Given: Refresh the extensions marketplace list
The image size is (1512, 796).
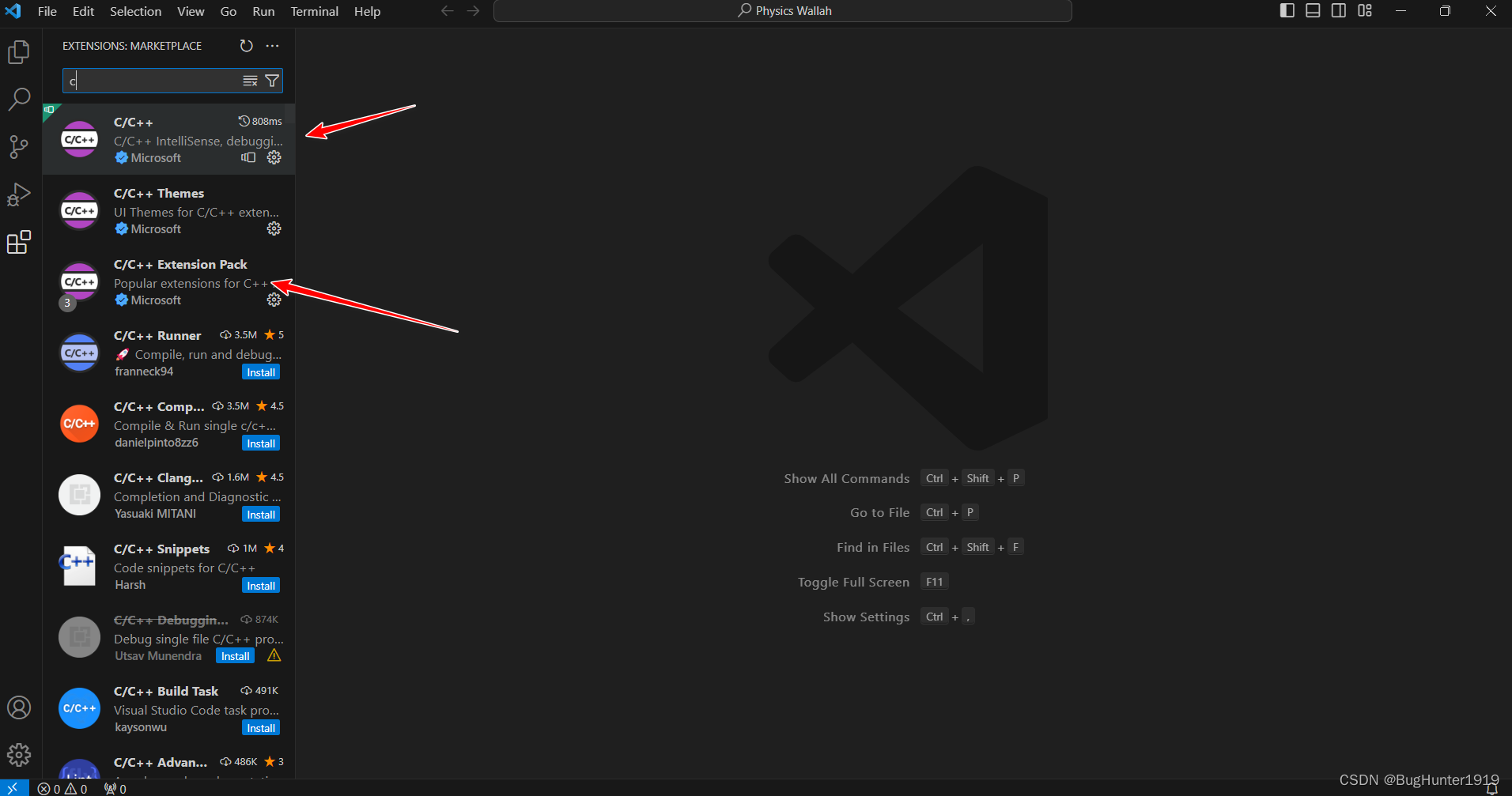Looking at the screenshot, I should [x=247, y=46].
